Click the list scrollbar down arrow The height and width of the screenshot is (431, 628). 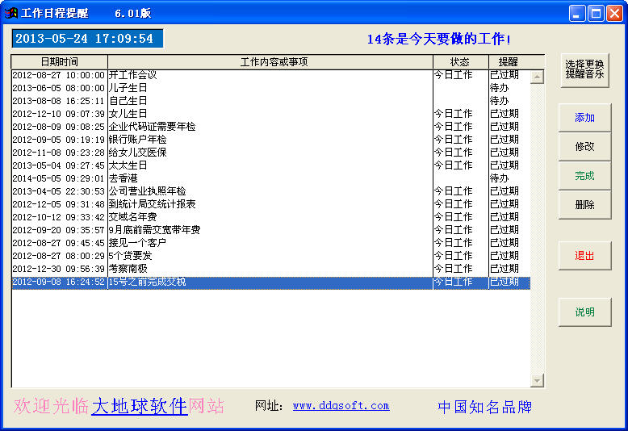pos(537,380)
